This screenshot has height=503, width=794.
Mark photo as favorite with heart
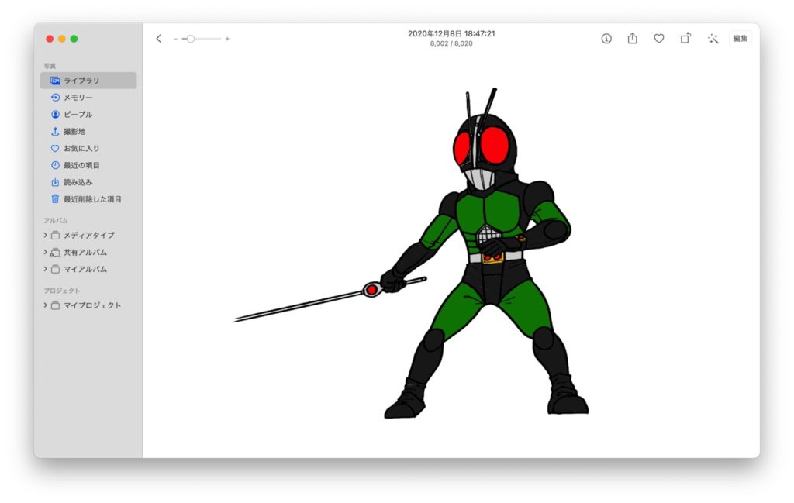click(659, 39)
